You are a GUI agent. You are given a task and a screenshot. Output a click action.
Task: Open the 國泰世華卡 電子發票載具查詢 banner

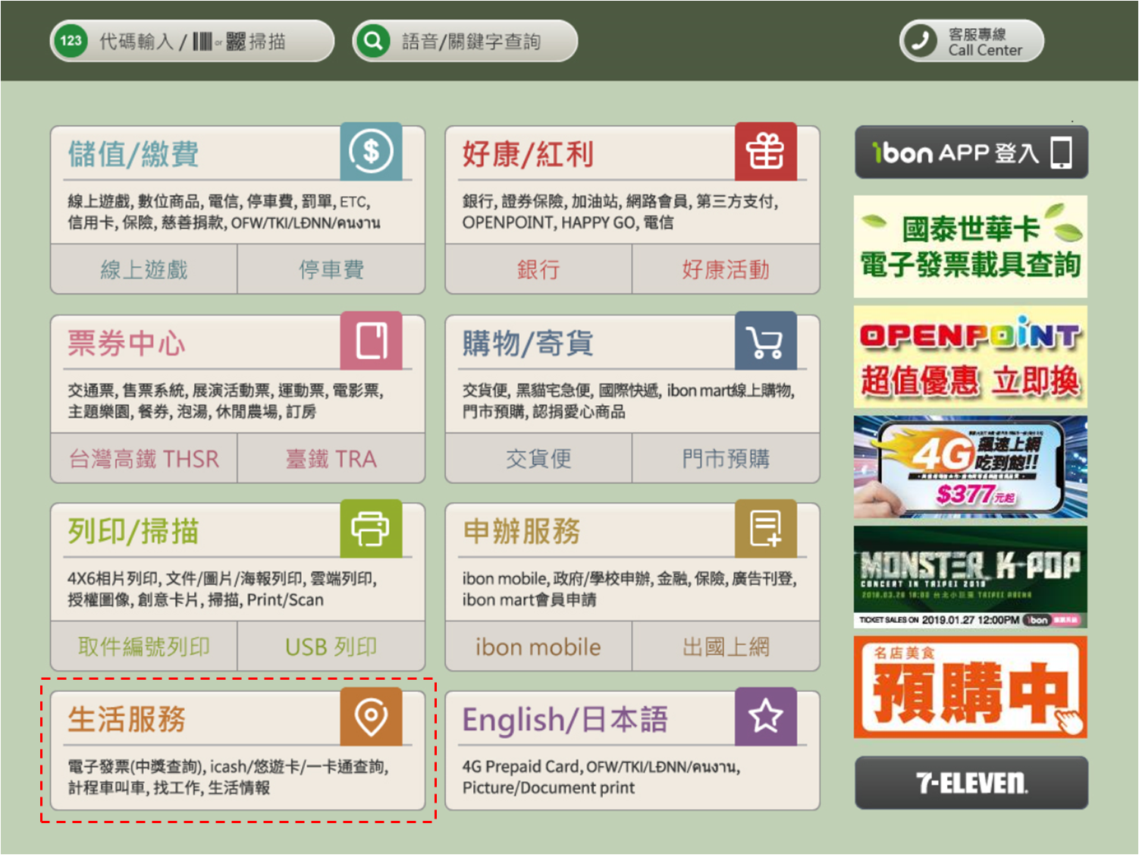(971, 247)
